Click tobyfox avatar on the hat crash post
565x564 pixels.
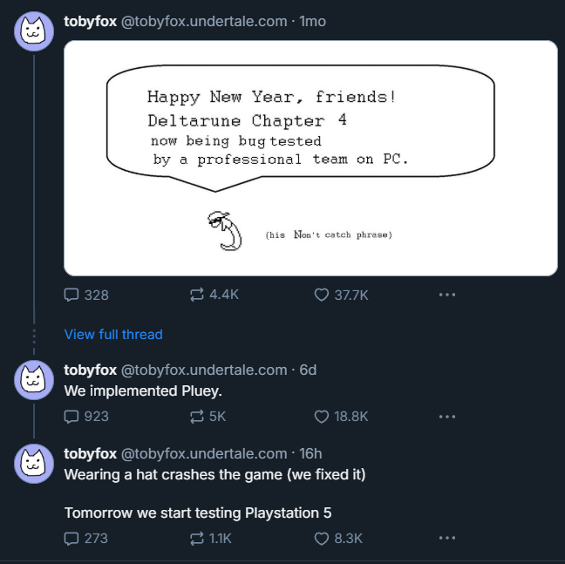click(x=33, y=463)
